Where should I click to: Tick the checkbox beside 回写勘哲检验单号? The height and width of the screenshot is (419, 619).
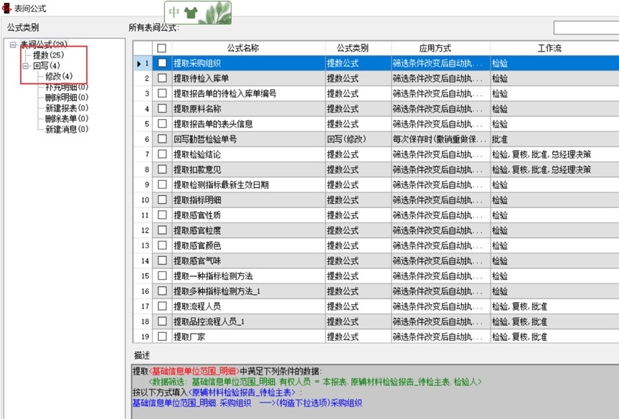(x=162, y=139)
